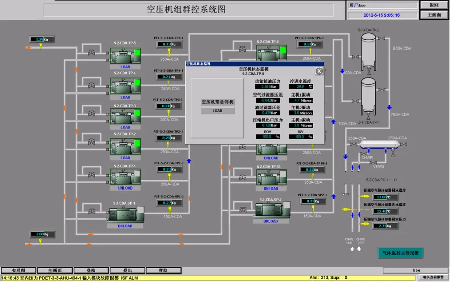The width and height of the screenshot is (451, 283).
Task: Click the 确认当前报警 acknowledge button
Action: coord(434,277)
